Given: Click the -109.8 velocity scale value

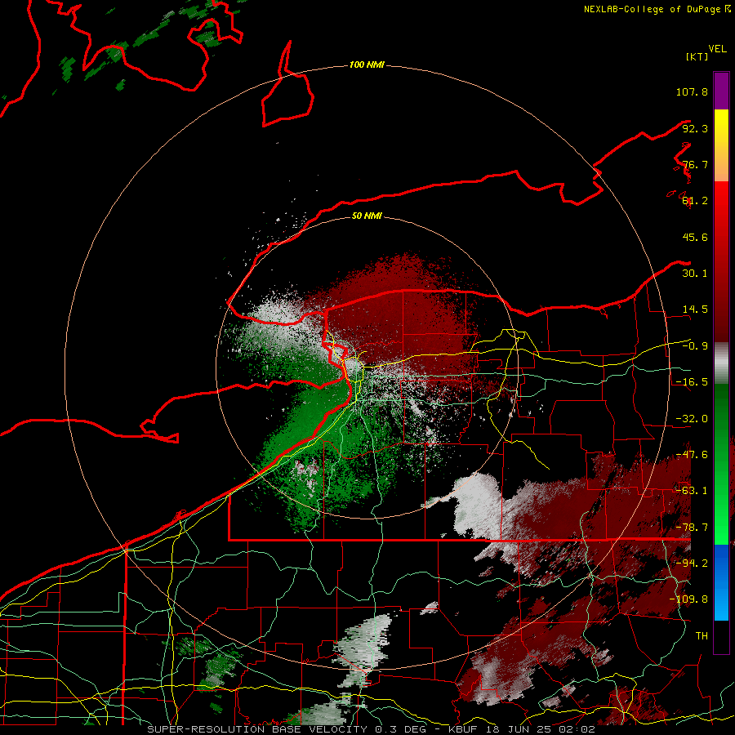Looking at the screenshot, I should click(689, 599).
